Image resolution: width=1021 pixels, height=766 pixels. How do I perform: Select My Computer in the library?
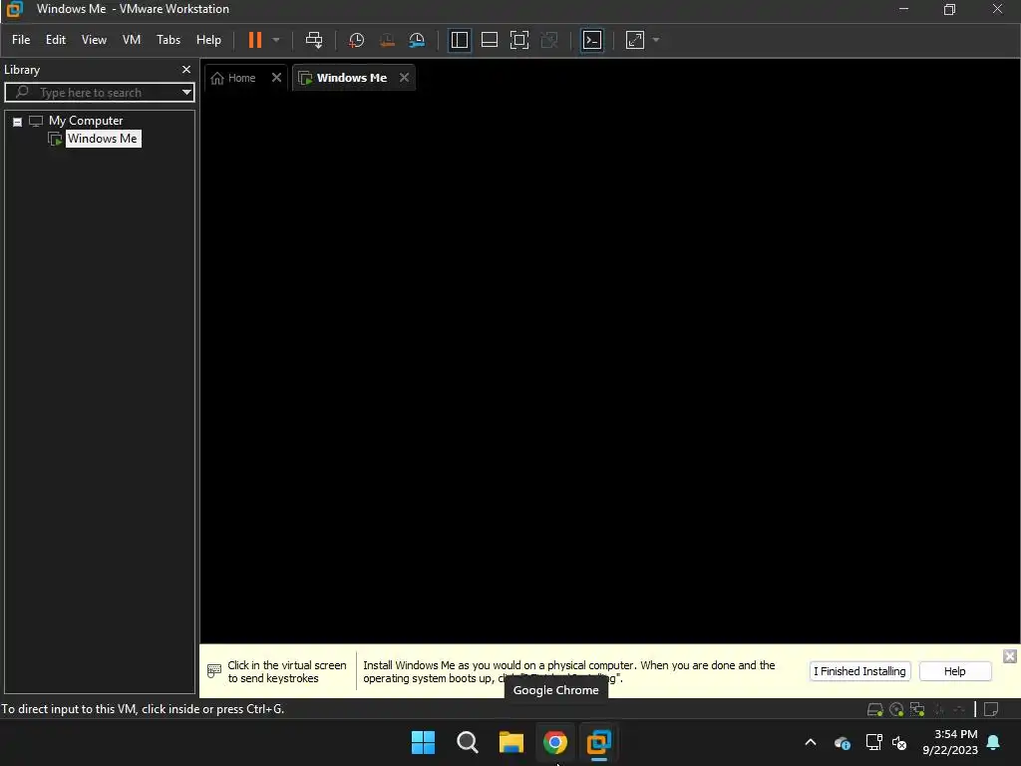tap(86, 121)
